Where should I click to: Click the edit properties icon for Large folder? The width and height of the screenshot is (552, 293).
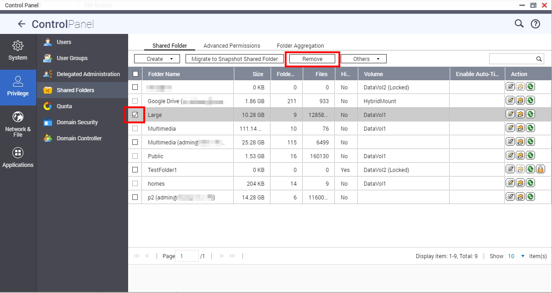(x=510, y=115)
